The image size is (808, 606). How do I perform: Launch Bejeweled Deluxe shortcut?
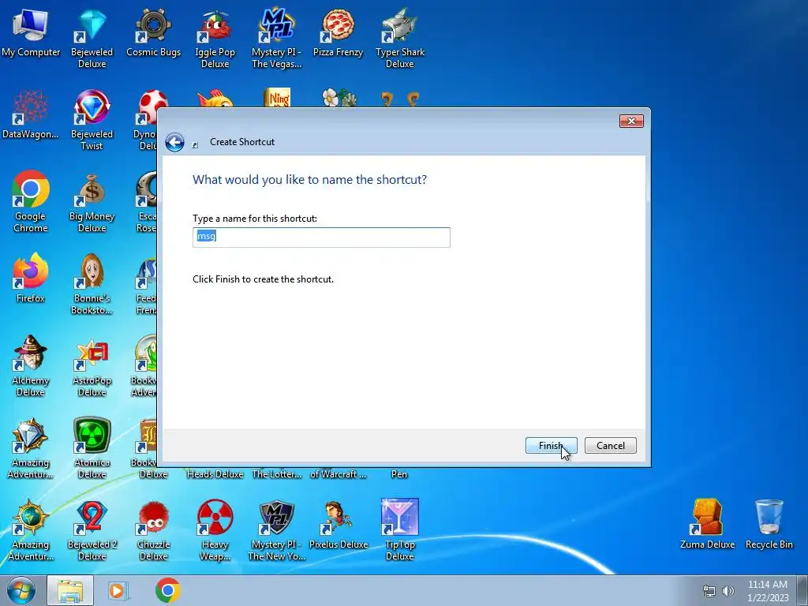(92, 38)
